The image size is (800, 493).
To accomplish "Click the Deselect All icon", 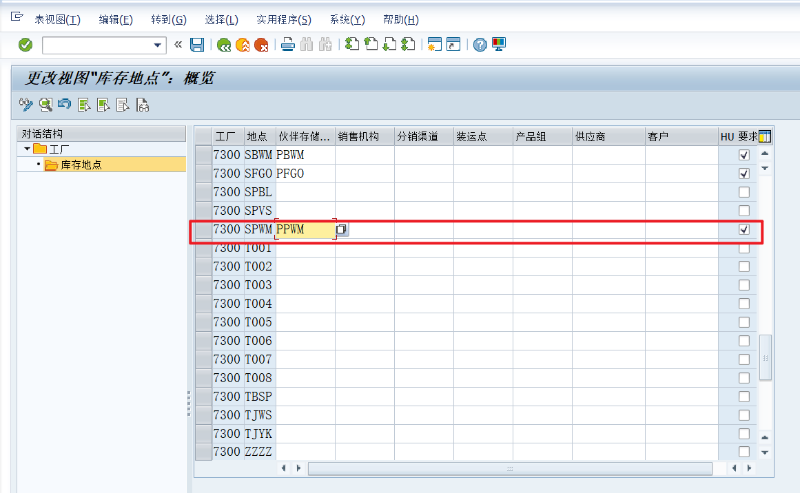I will point(123,105).
